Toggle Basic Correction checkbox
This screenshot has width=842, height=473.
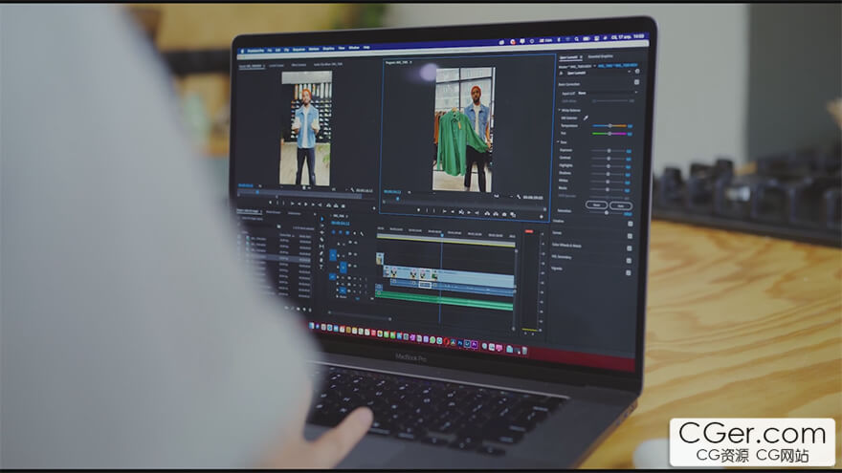coord(637,82)
